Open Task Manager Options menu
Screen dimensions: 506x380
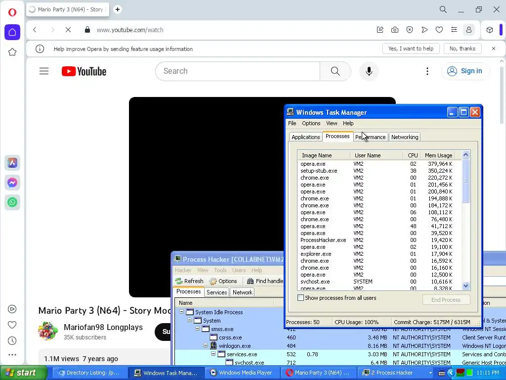pos(311,123)
